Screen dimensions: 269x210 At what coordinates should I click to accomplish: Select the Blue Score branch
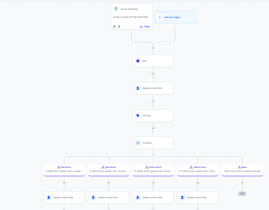(x=109, y=170)
